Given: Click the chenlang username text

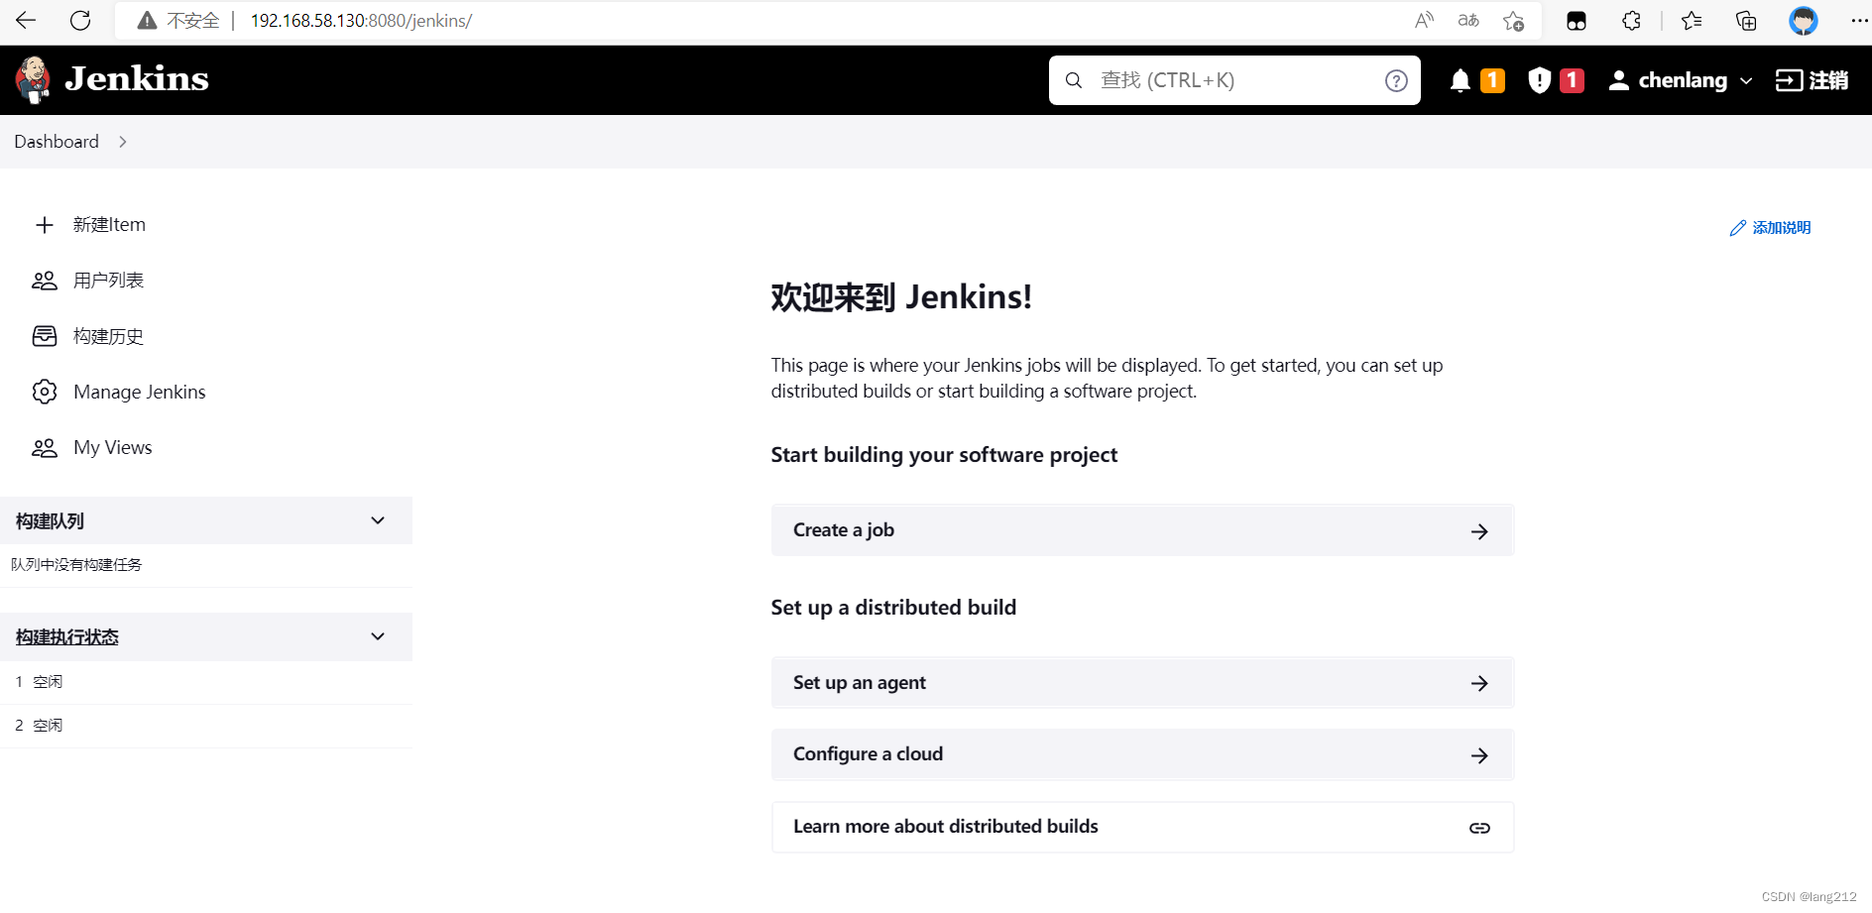Looking at the screenshot, I should [x=1683, y=80].
